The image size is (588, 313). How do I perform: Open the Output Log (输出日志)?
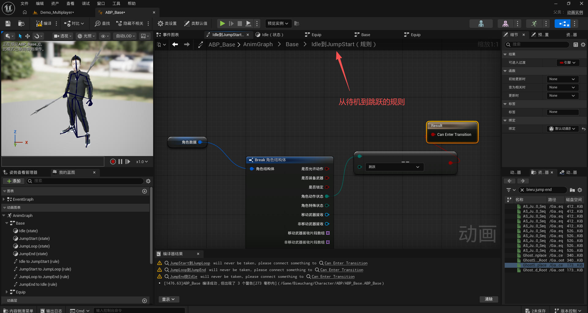tap(51, 311)
